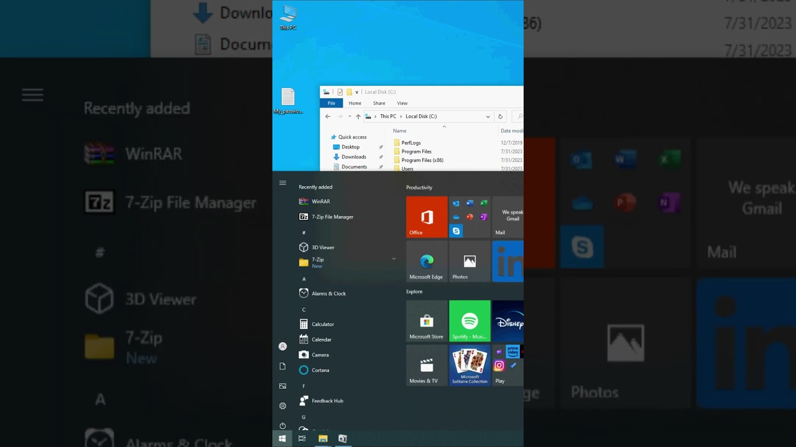Open the user account icon in Start rail
This screenshot has width=796, height=447.
click(x=282, y=346)
